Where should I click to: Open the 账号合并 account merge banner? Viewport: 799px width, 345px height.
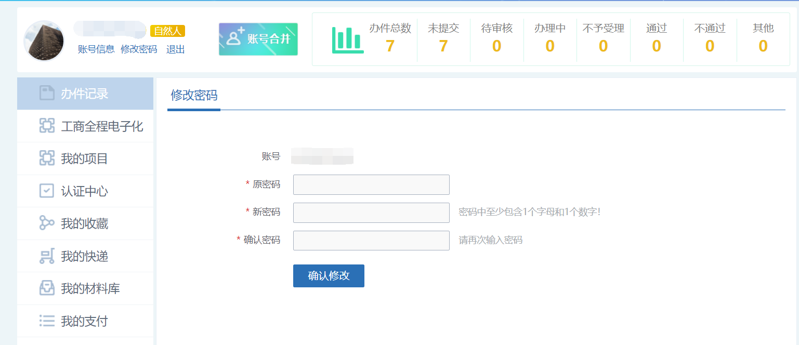[258, 39]
